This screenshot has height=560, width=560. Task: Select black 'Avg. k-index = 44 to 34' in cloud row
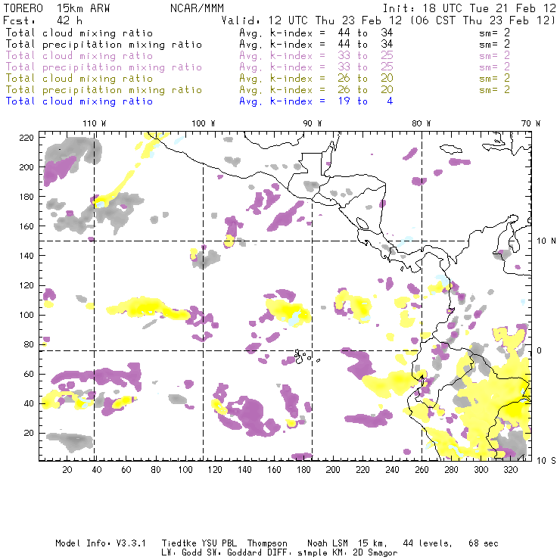(x=316, y=33)
